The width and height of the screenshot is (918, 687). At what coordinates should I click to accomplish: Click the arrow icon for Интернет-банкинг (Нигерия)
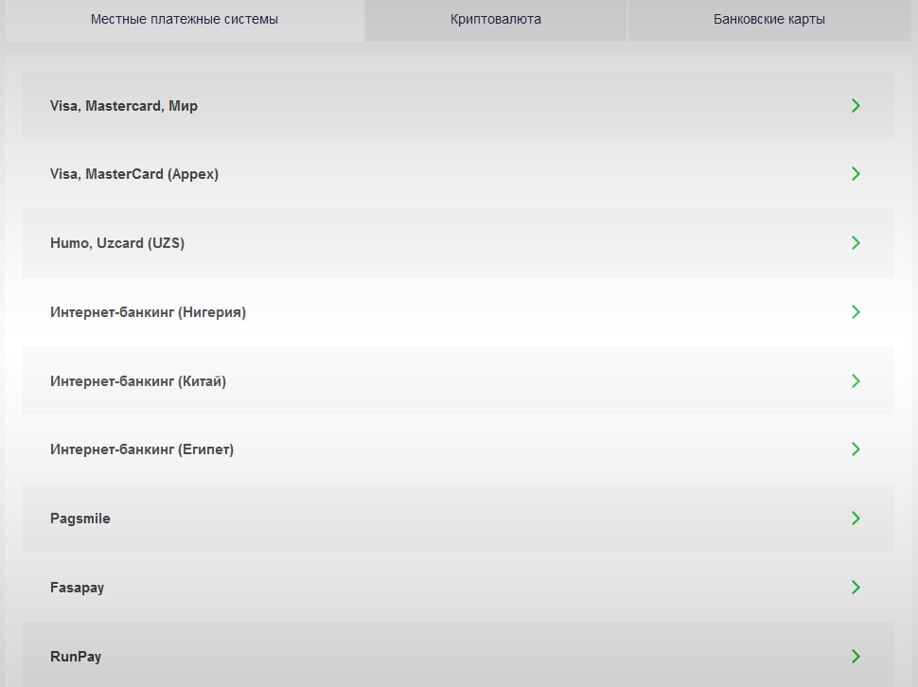pyautogui.click(x=856, y=312)
